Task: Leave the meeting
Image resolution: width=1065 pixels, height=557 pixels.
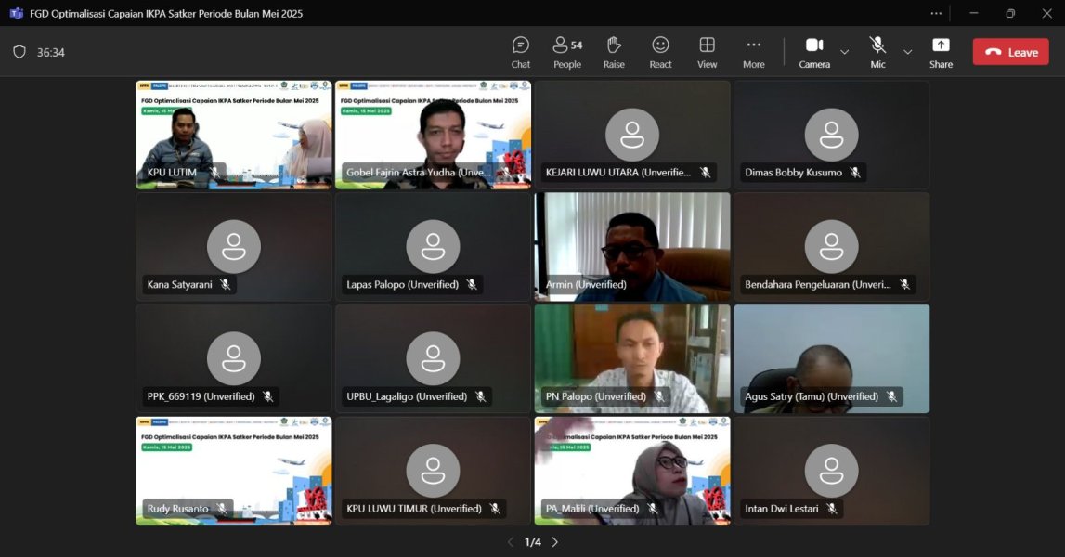Action: click(1010, 52)
